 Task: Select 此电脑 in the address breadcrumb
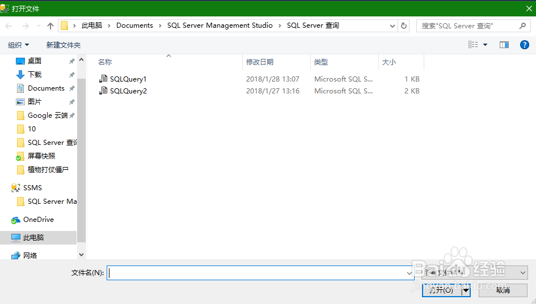(x=92, y=25)
